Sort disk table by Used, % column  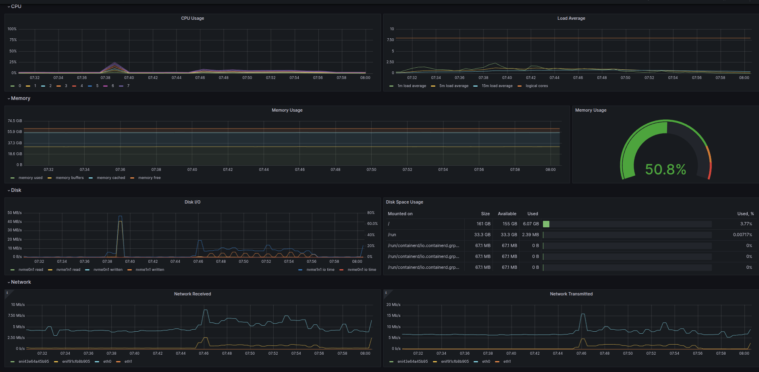tap(745, 214)
